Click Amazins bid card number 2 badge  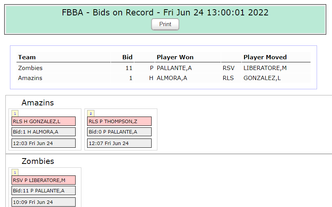click(91, 114)
